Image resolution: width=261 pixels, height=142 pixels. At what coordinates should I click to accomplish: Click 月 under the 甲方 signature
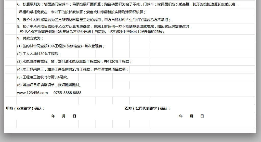coord(64,116)
